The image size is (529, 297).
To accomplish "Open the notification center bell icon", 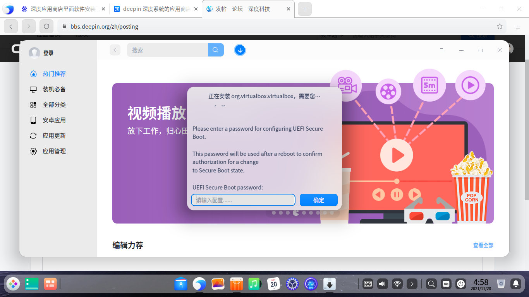I will [516, 284].
